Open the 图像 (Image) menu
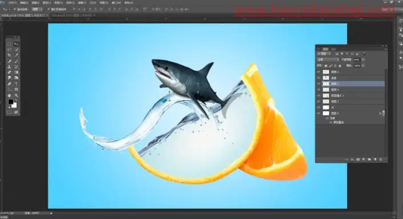This screenshot has height=219, width=403. click(35, 3)
